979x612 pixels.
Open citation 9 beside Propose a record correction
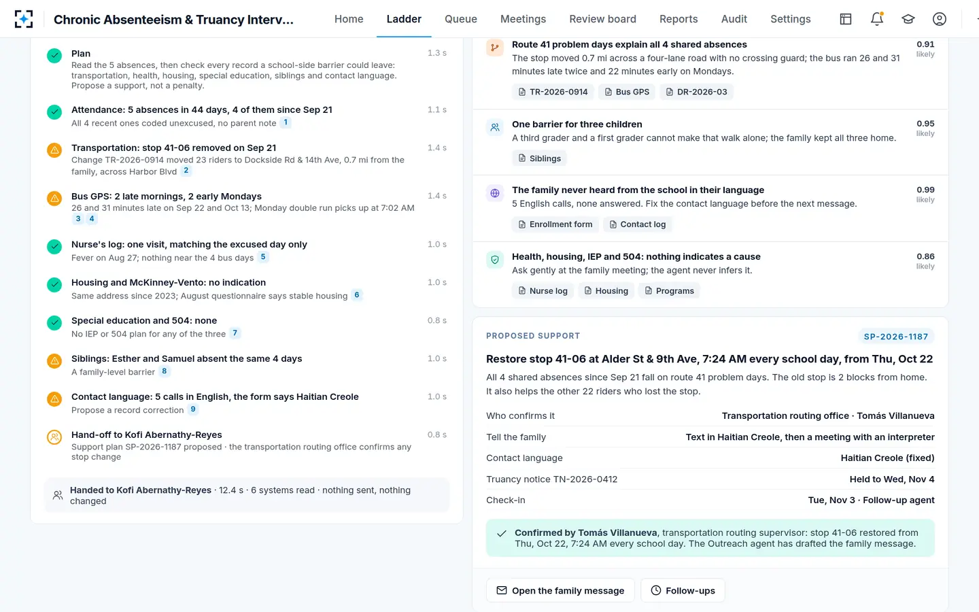point(193,409)
